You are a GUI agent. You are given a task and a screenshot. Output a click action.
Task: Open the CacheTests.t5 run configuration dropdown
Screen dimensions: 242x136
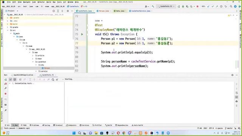[166, 6]
